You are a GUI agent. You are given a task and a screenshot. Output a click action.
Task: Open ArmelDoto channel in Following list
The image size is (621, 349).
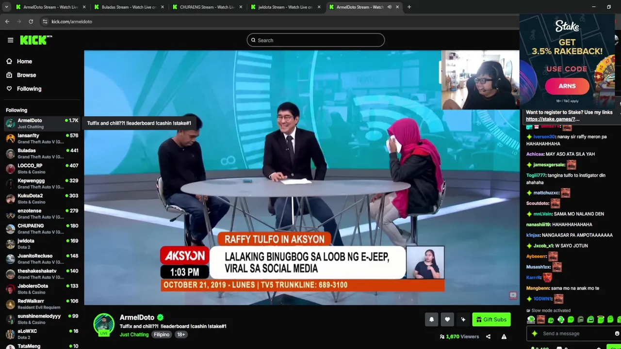42,123
